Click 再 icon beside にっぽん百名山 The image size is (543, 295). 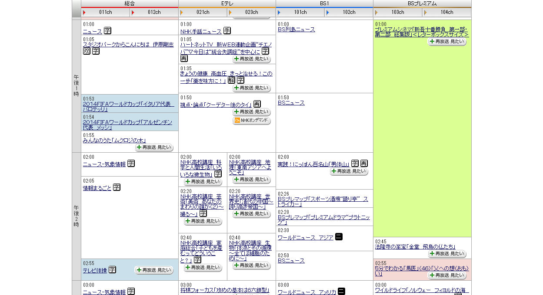point(364,164)
